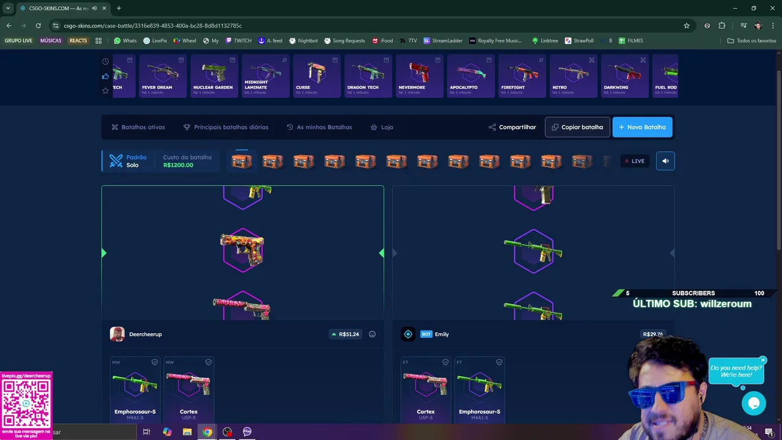This screenshot has width=782, height=440.
Task: Open the Firefight drop card
Action: (x=522, y=76)
